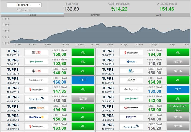Screen dimensions: 191x132
Task: Click the Getiri Potansiyeli value %14,22
Action: (x=119, y=9)
